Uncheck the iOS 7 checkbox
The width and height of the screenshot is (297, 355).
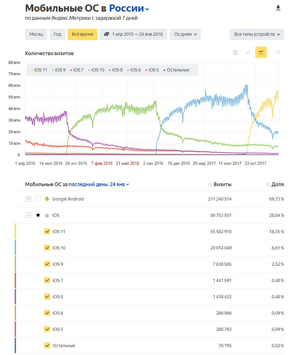pos(47,280)
